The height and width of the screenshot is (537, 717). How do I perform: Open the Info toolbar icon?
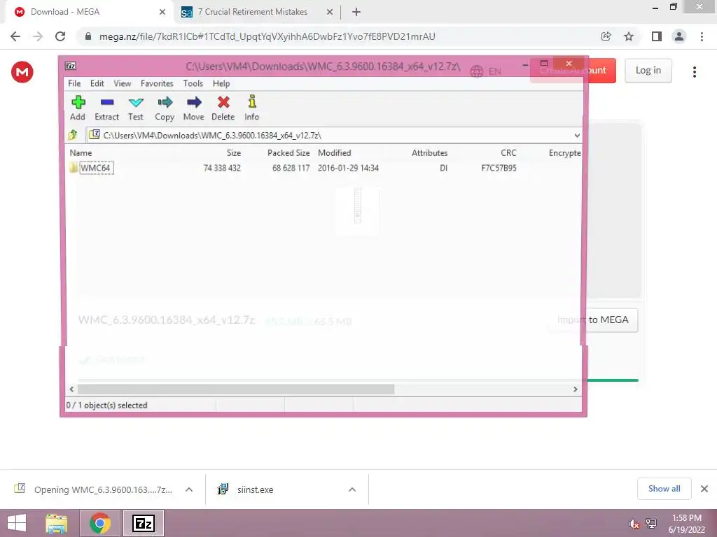(252, 101)
